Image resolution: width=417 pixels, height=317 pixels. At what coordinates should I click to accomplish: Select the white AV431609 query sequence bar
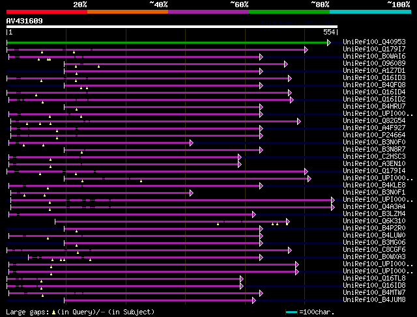tap(172, 27)
